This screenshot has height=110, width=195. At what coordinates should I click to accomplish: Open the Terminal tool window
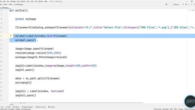(x=51, y=107)
